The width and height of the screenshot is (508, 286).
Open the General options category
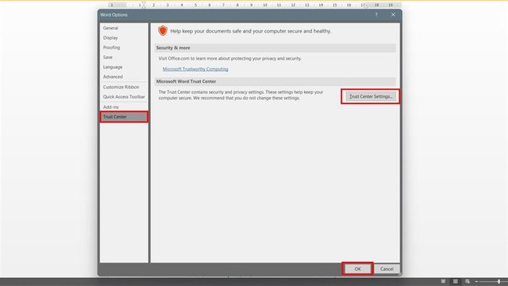pos(124,28)
